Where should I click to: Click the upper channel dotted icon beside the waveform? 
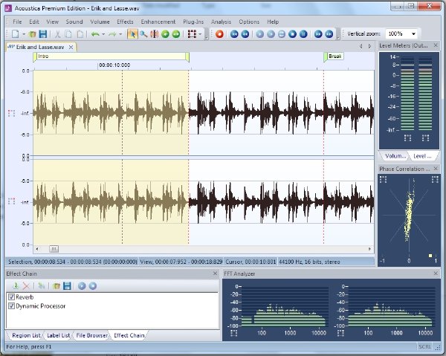pyautogui.click(x=12, y=113)
